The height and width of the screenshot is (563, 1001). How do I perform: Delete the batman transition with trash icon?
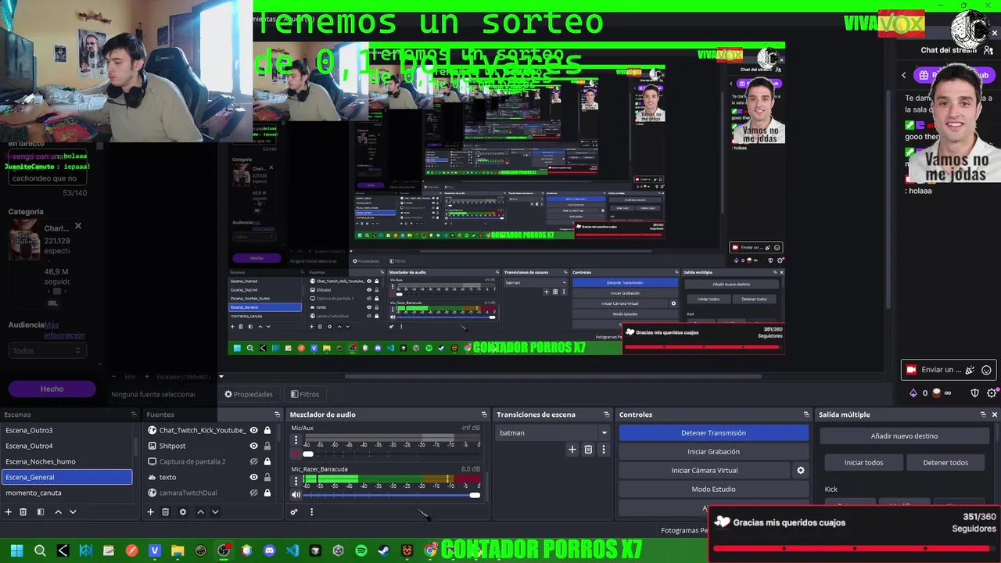click(588, 450)
